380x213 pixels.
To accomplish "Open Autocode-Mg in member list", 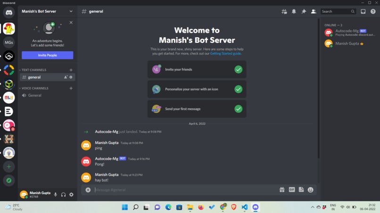I will tap(350, 32).
